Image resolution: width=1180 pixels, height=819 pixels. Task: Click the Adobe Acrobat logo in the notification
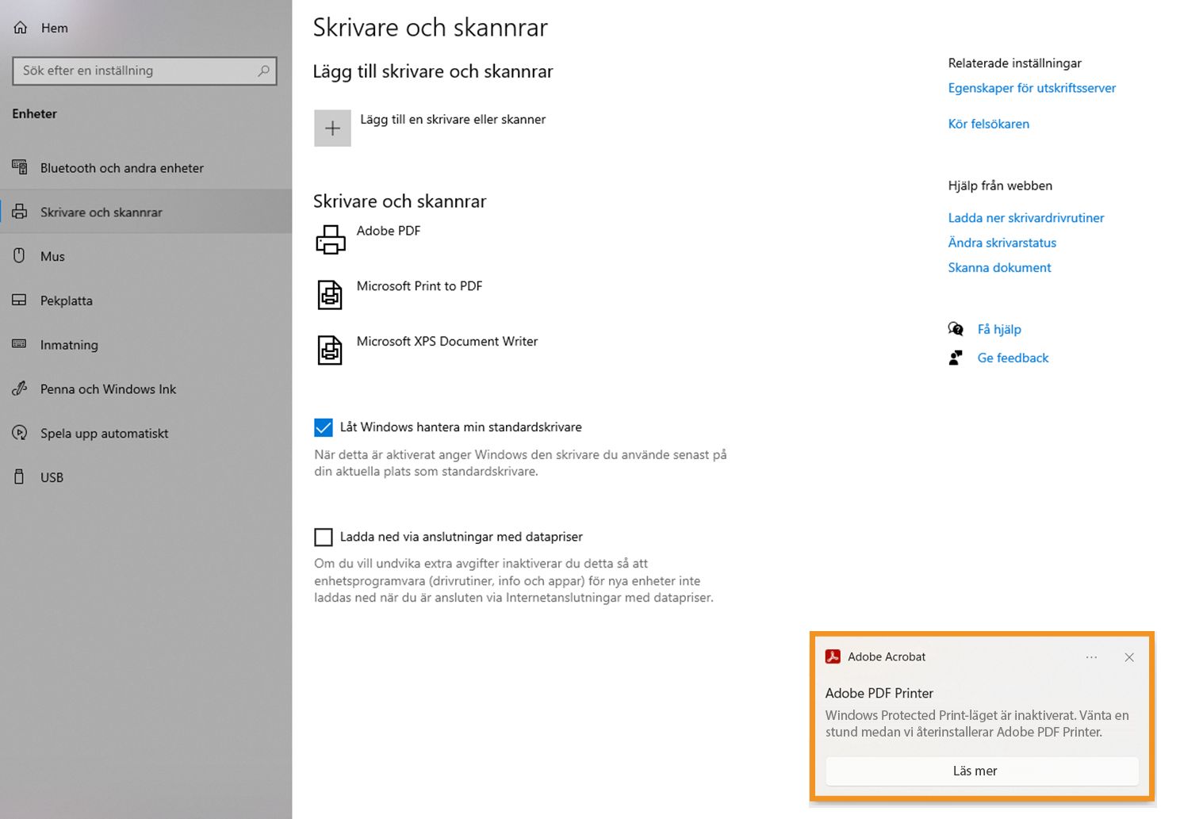(833, 656)
